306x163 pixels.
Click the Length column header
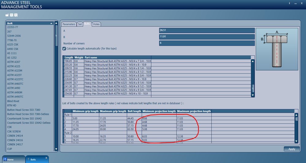69,57
